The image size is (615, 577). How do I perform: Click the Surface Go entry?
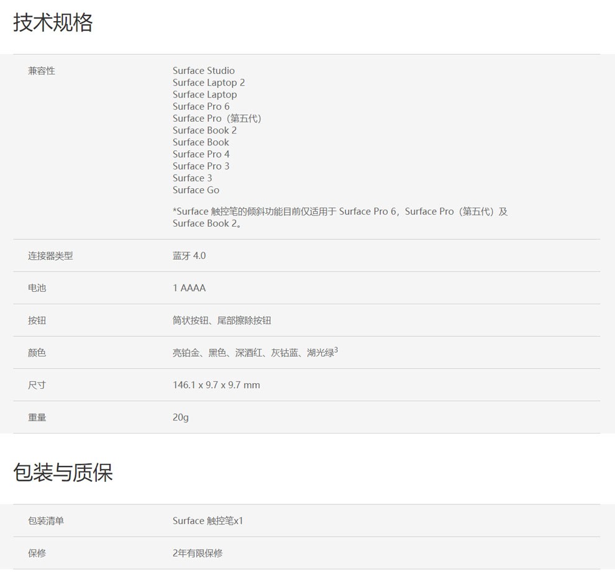(196, 190)
